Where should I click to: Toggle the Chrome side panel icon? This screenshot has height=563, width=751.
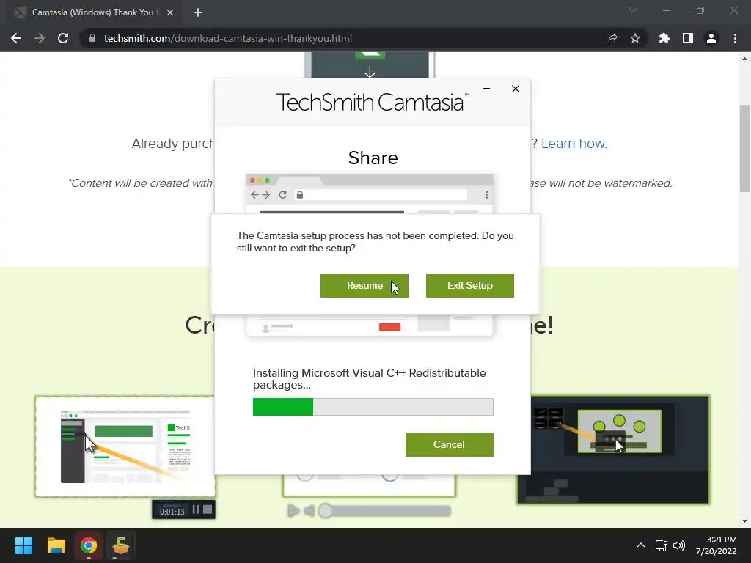tap(688, 38)
